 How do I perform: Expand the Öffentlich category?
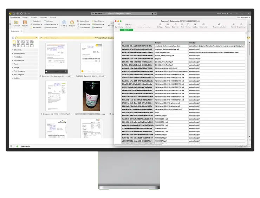(x=12, y=50)
